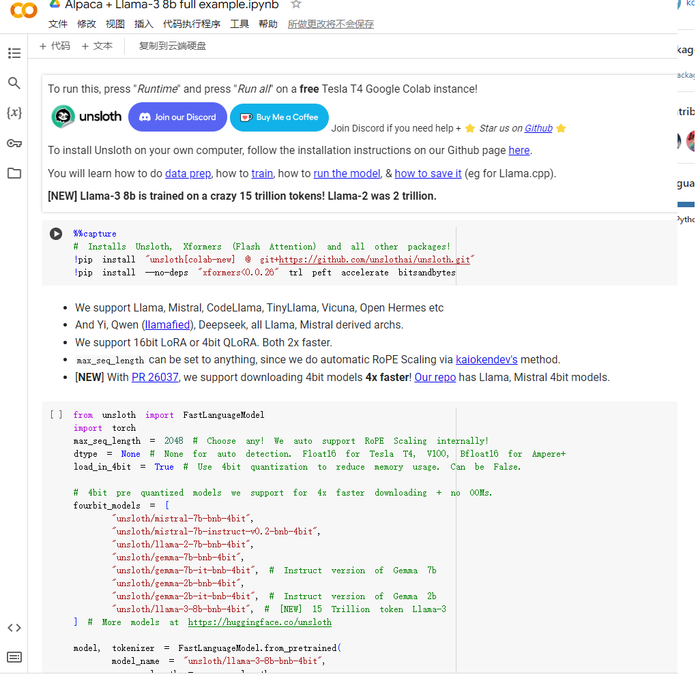This screenshot has width=698, height=683.
Task: Click the 'unsloth/gemma-7b-bnb-4bit' string
Action: point(177,558)
